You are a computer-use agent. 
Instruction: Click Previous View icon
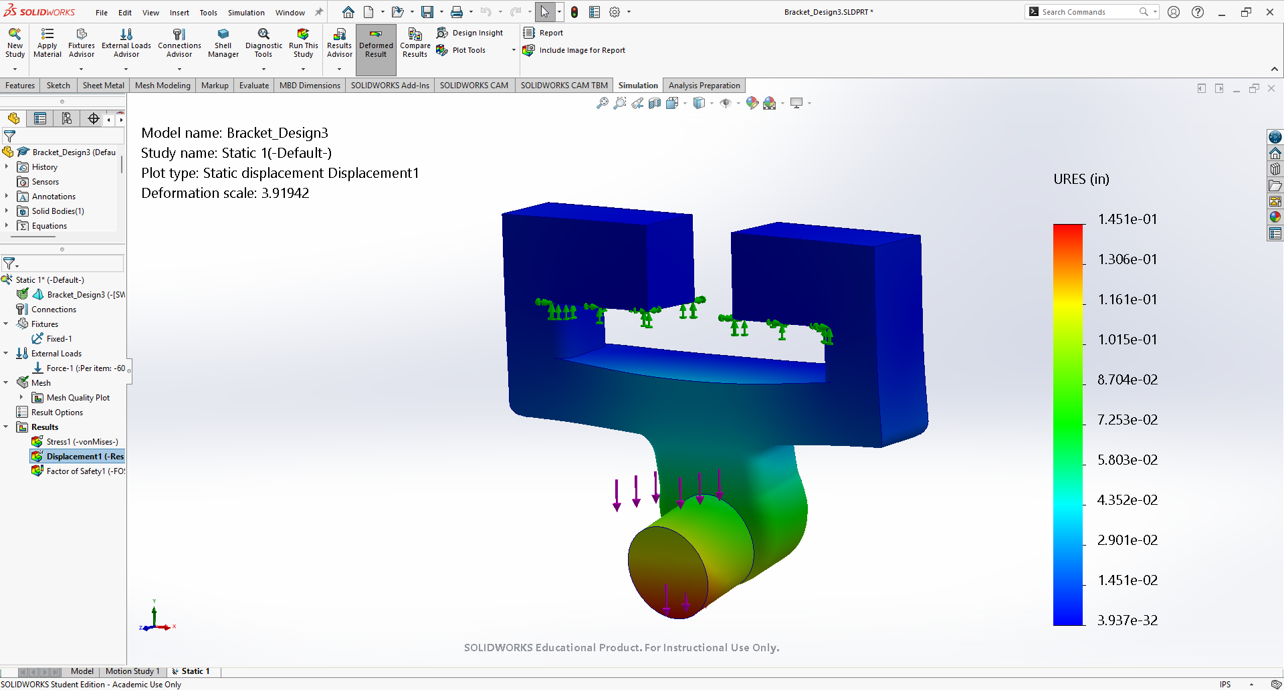[637, 103]
